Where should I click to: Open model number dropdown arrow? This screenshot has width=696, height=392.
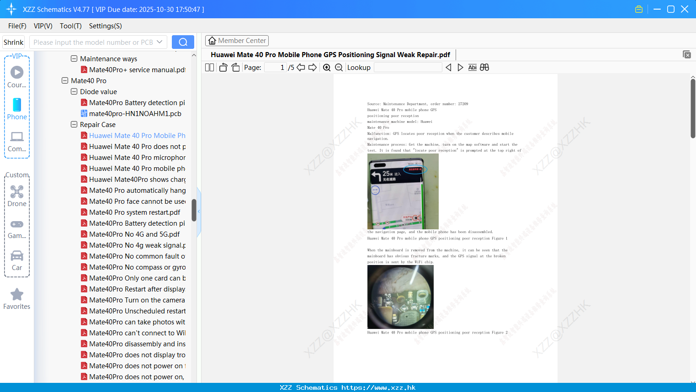coord(159,42)
